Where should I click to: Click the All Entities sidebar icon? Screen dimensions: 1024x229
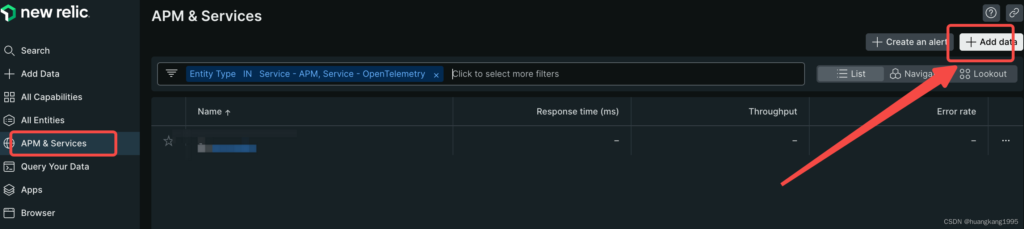pos(9,120)
